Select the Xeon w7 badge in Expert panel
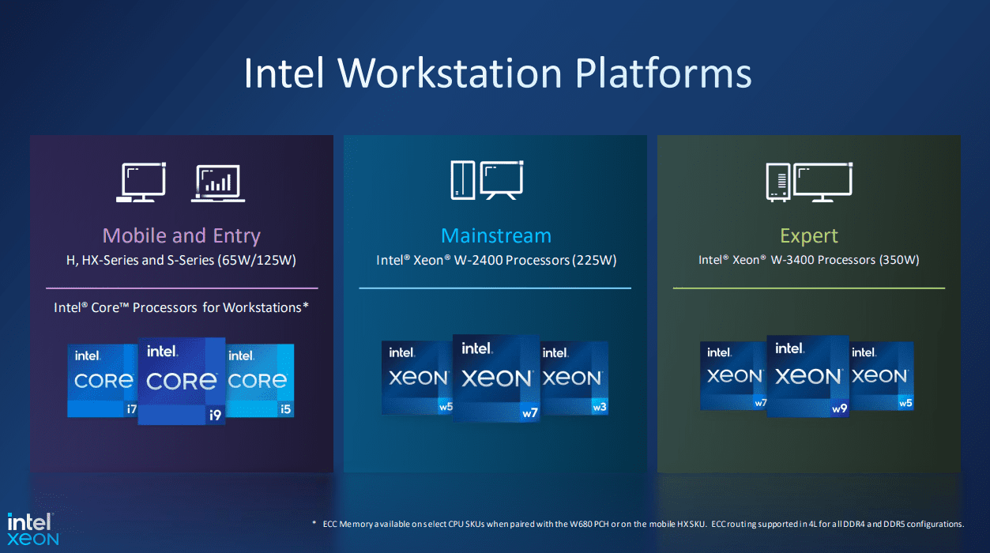 [732, 376]
